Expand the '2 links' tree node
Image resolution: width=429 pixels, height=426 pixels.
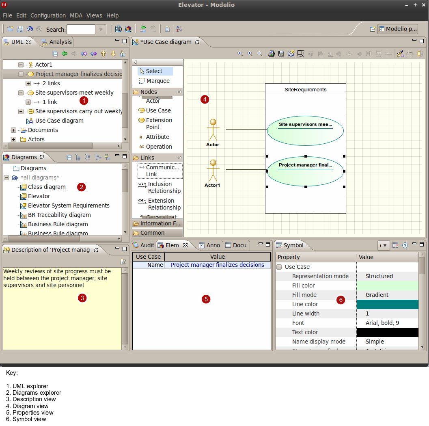pyautogui.click(x=28, y=84)
